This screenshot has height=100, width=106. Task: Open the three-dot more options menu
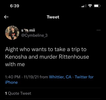point(99,30)
